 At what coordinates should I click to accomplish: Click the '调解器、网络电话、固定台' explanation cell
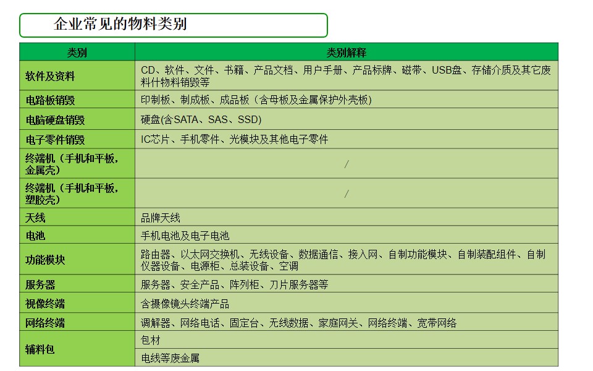pos(347,322)
